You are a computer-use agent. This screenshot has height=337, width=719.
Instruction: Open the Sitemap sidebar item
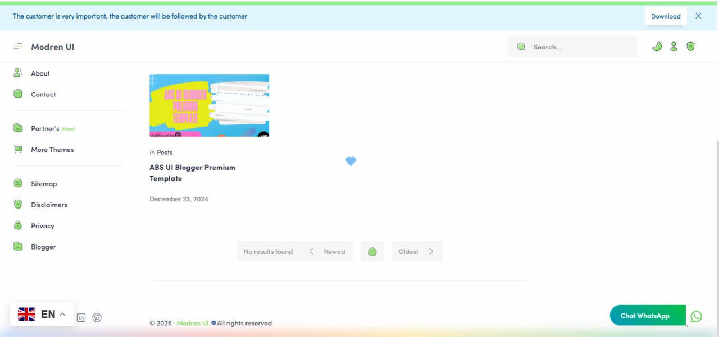tap(44, 184)
